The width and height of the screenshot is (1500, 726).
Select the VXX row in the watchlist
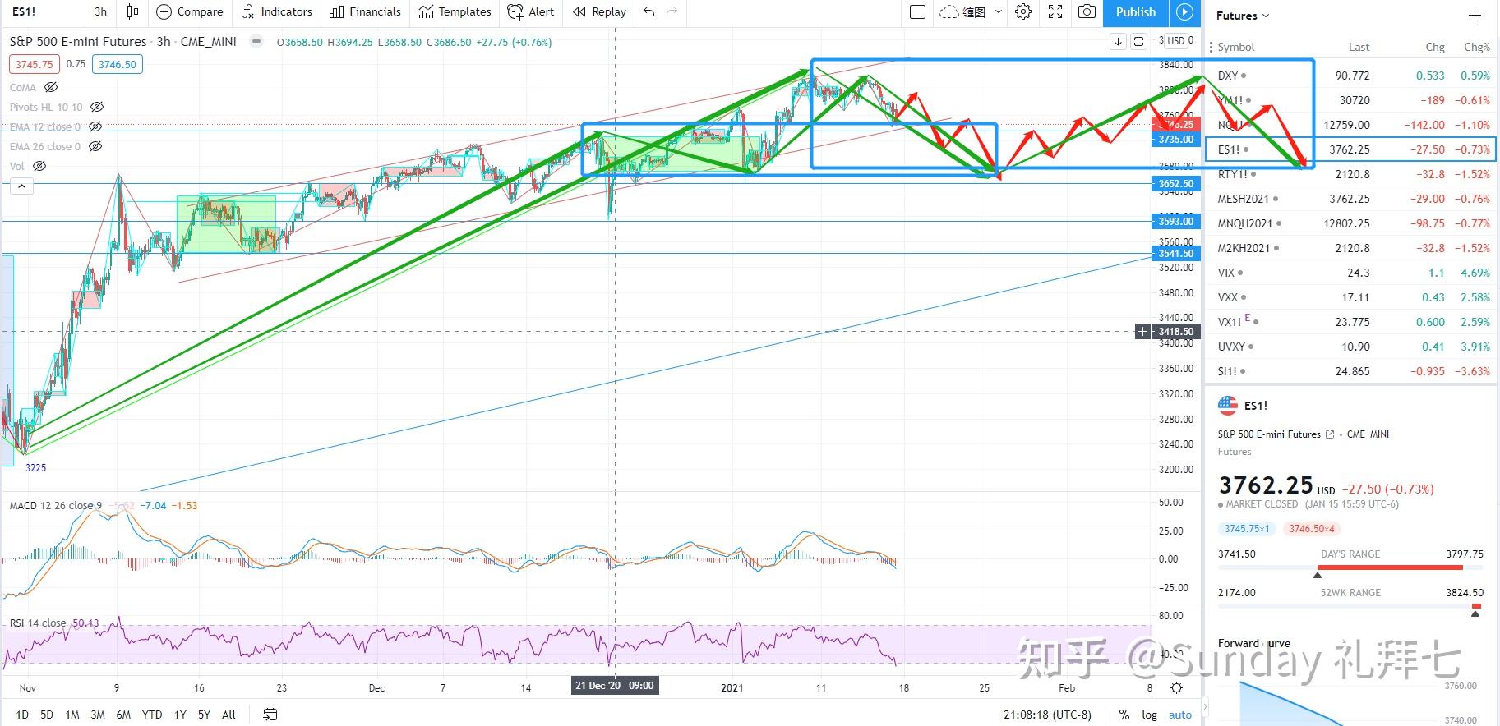pos(1351,297)
